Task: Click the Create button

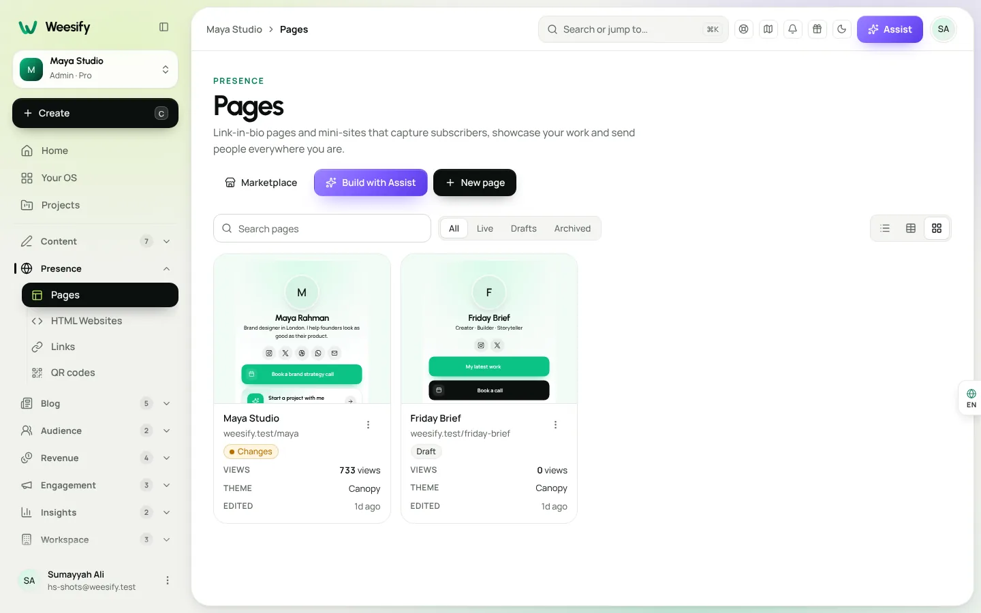Action: 95,113
